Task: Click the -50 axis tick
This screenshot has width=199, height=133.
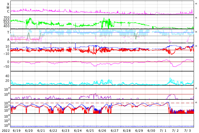Action: point(7,66)
